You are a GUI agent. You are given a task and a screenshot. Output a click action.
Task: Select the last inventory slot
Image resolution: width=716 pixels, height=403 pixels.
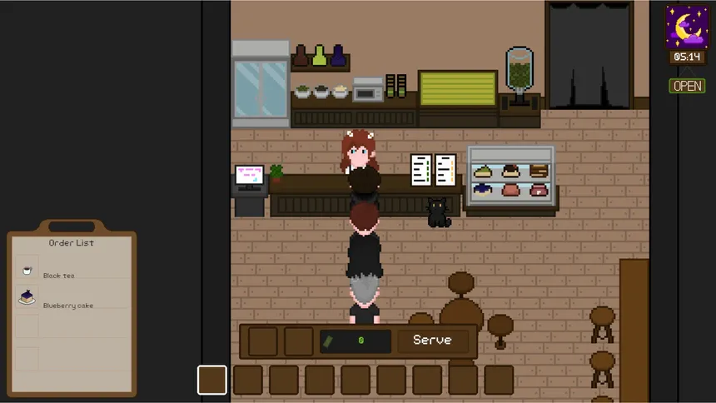coord(499,380)
